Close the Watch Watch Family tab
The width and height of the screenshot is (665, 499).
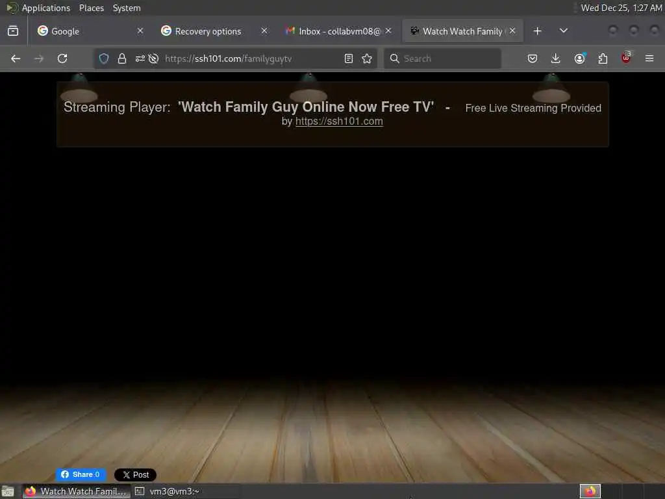[x=512, y=31]
